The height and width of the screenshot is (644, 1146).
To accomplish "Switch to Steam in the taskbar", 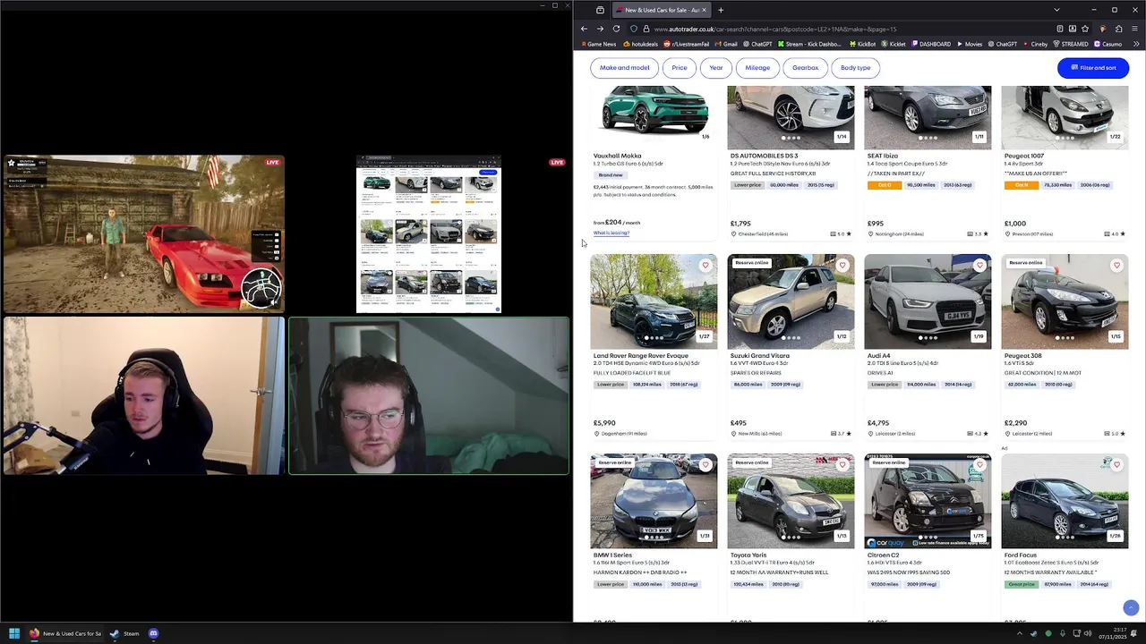I will coord(124,633).
